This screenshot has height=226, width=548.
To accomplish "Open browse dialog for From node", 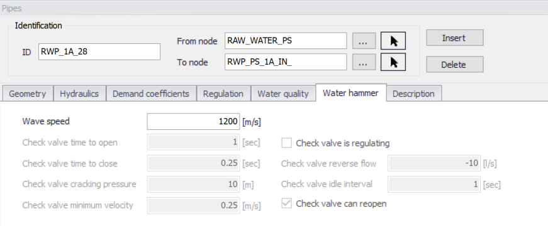I will (x=364, y=41).
